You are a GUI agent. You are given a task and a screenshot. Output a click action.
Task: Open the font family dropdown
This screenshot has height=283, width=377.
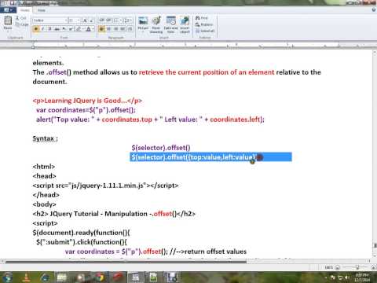(66, 20)
